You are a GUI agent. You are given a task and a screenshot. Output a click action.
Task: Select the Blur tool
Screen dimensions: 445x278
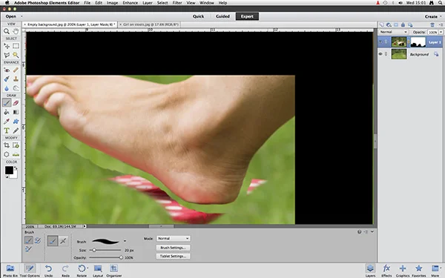tap(7, 88)
